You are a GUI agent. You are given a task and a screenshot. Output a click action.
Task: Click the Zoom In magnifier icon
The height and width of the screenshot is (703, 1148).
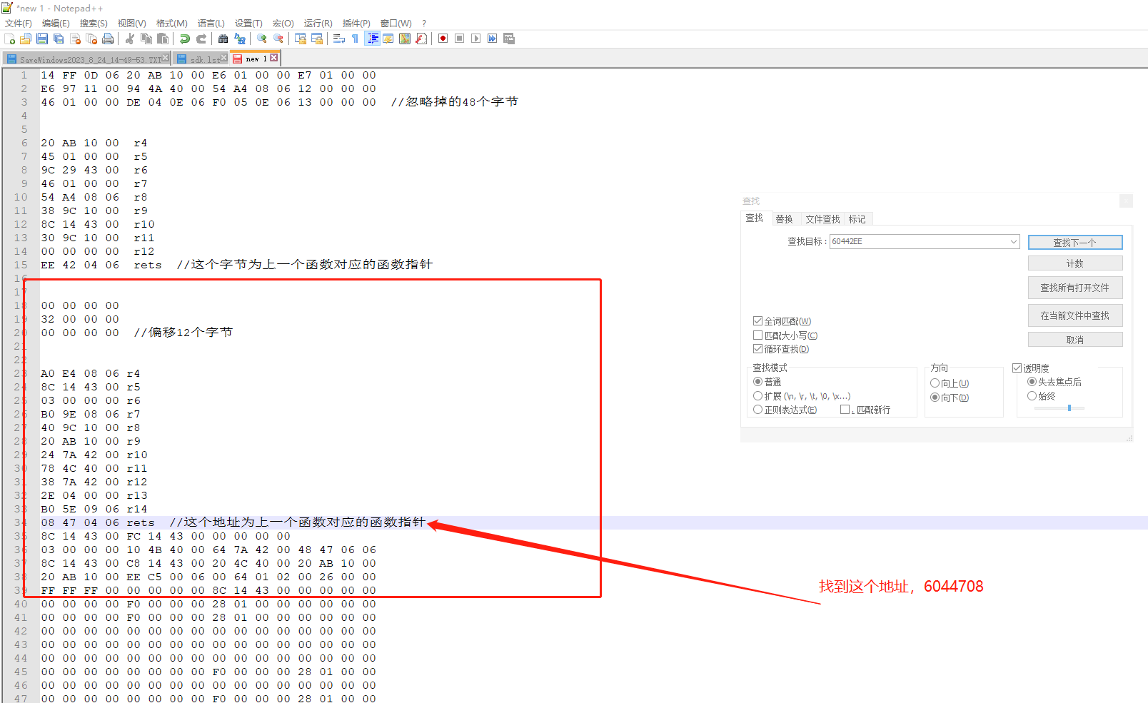[x=262, y=39]
